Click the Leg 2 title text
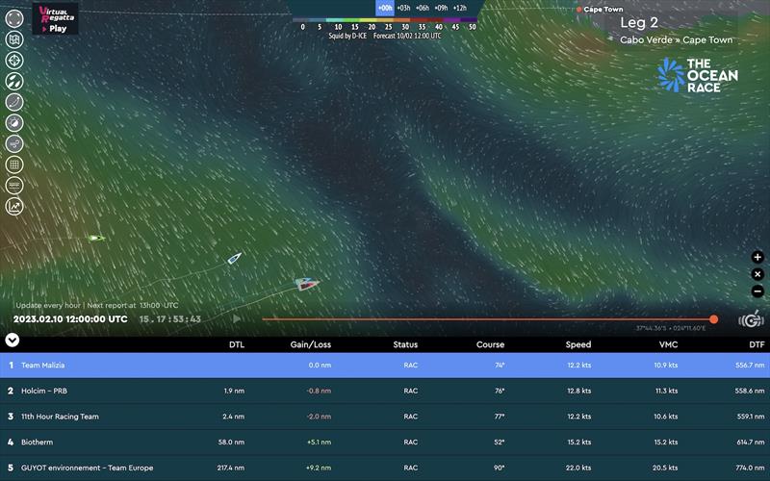This screenshot has width=770, height=481. tap(639, 22)
